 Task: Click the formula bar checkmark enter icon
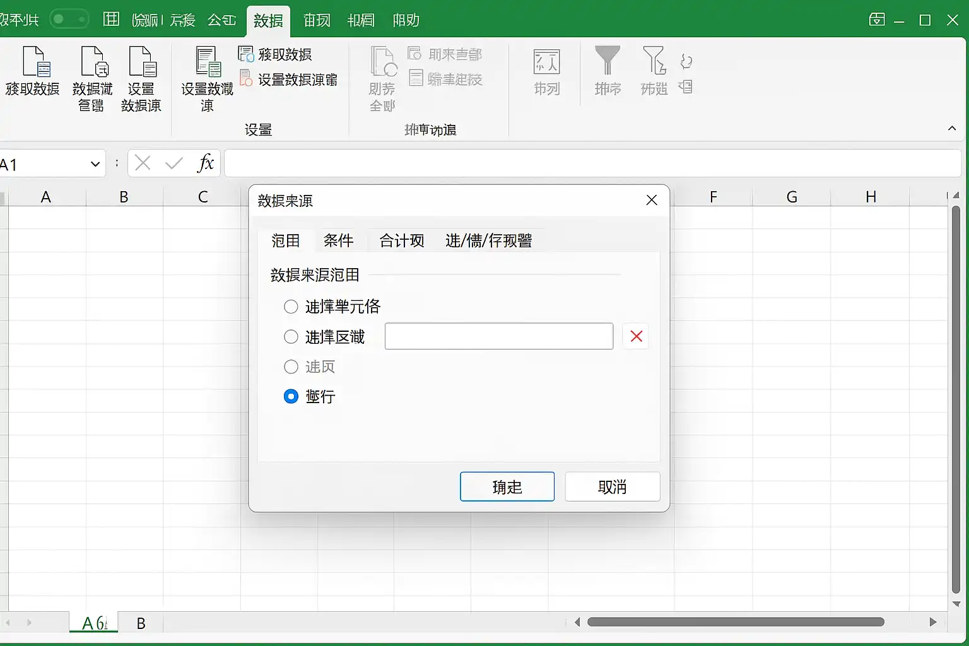173,164
